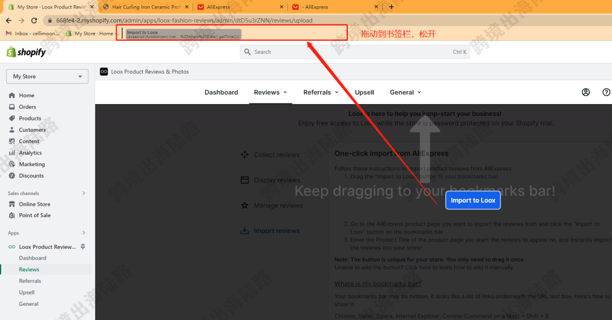This screenshot has height=320, width=612.
Task: Expand the Reviews dropdown menu
Action: [x=270, y=92]
